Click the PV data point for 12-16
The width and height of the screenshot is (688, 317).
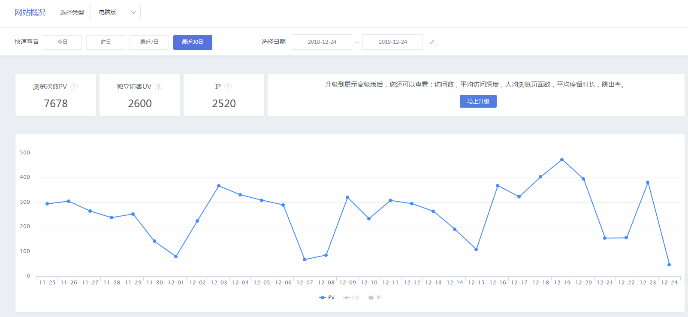498,186
